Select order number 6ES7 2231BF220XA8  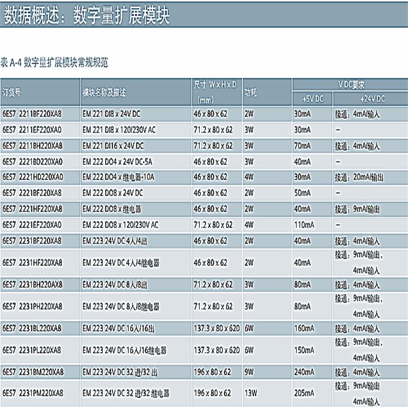32,241
